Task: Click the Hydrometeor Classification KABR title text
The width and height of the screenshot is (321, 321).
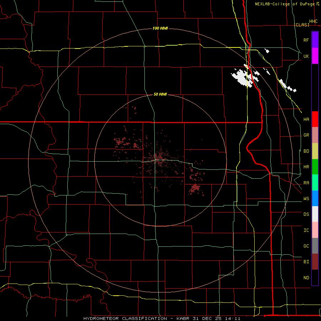Action: [x=162, y=319]
